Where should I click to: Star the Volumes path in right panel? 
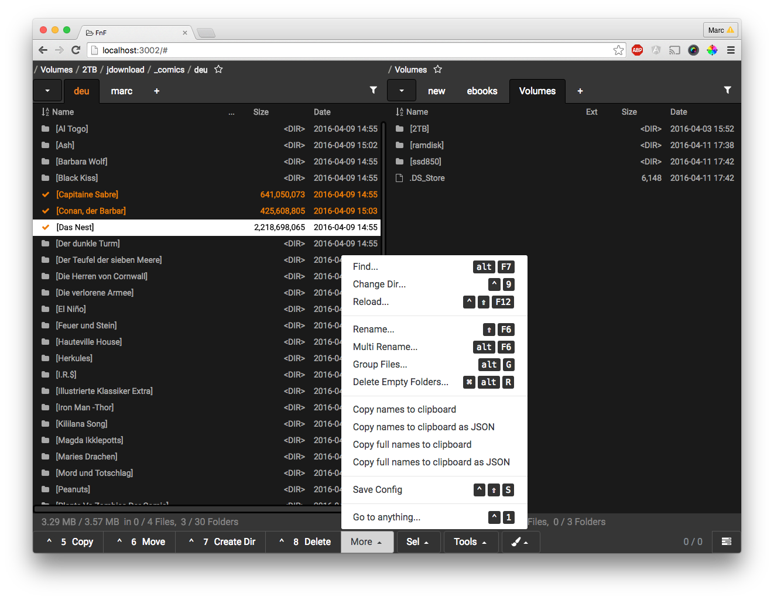coord(437,69)
